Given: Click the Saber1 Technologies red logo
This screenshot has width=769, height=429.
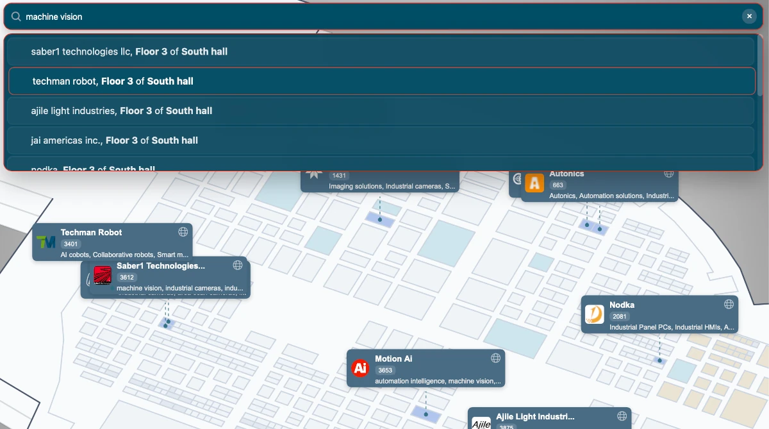Looking at the screenshot, I should (103, 276).
